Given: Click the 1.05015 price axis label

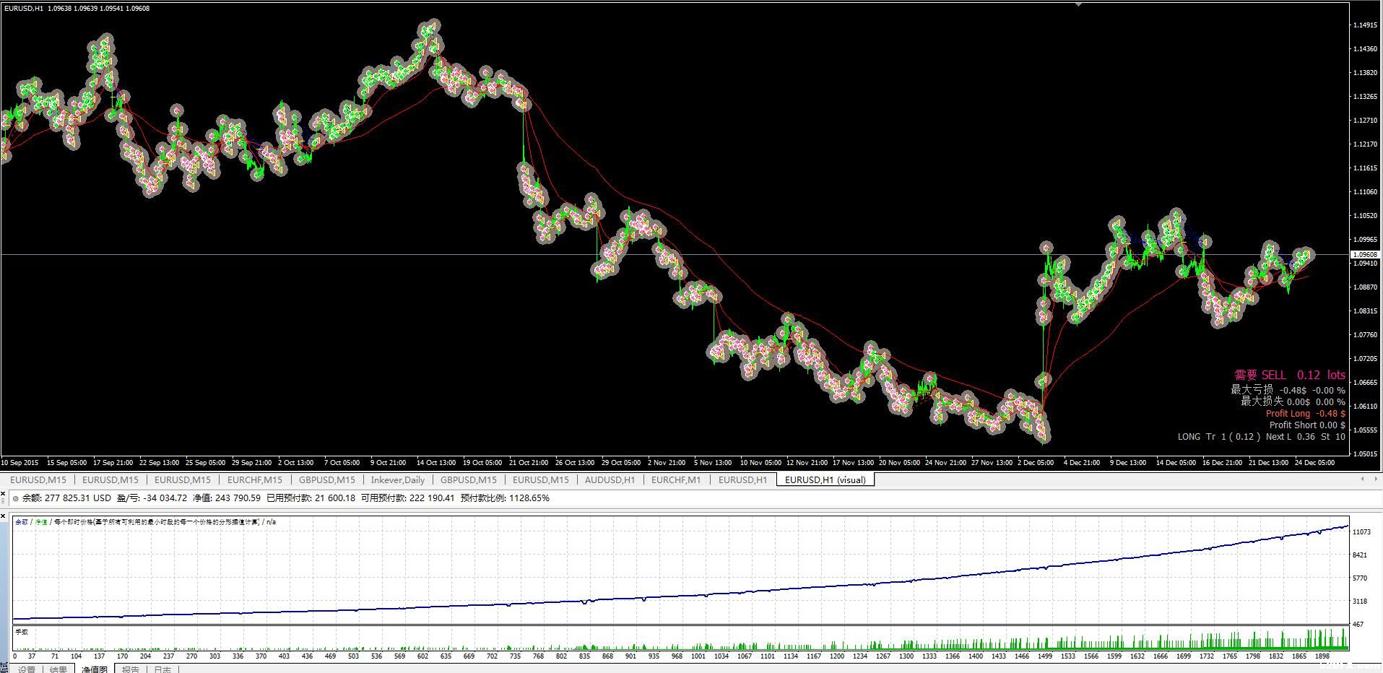Looking at the screenshot, I should (1366, 454).
